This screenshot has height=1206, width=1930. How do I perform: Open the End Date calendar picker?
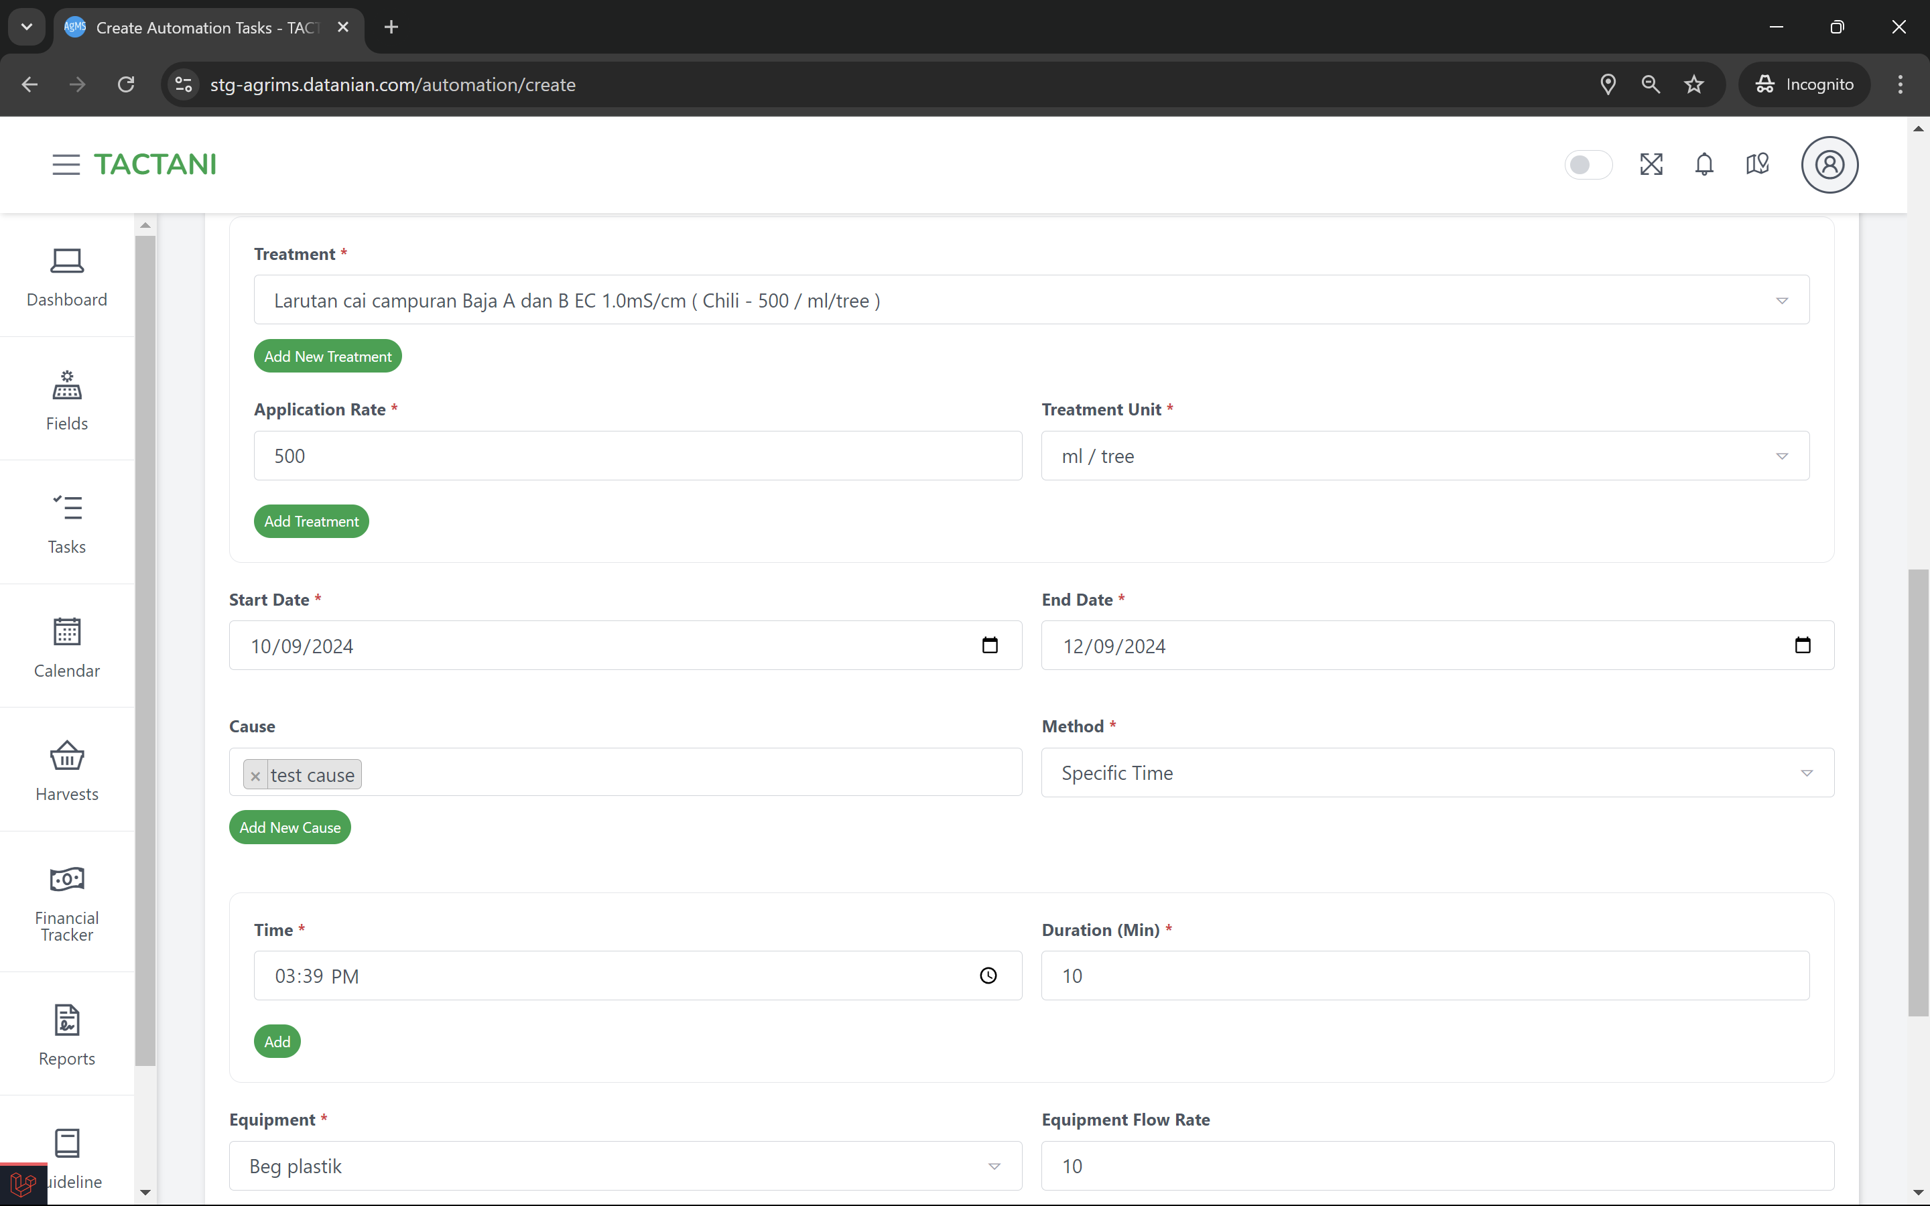point(1803,645)
